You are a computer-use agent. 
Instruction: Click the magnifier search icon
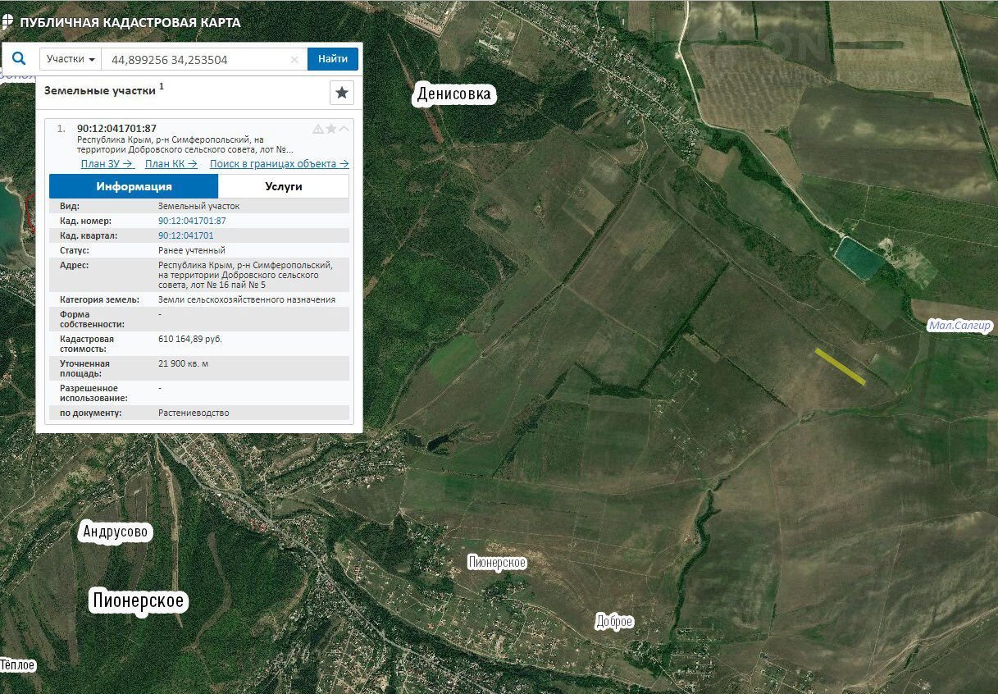(x=20, y=59)
